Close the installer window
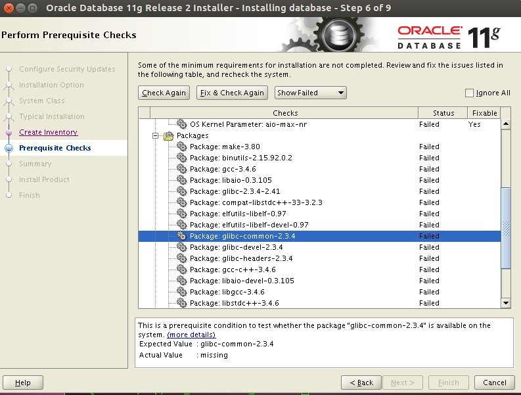 (x=9, y=8)
